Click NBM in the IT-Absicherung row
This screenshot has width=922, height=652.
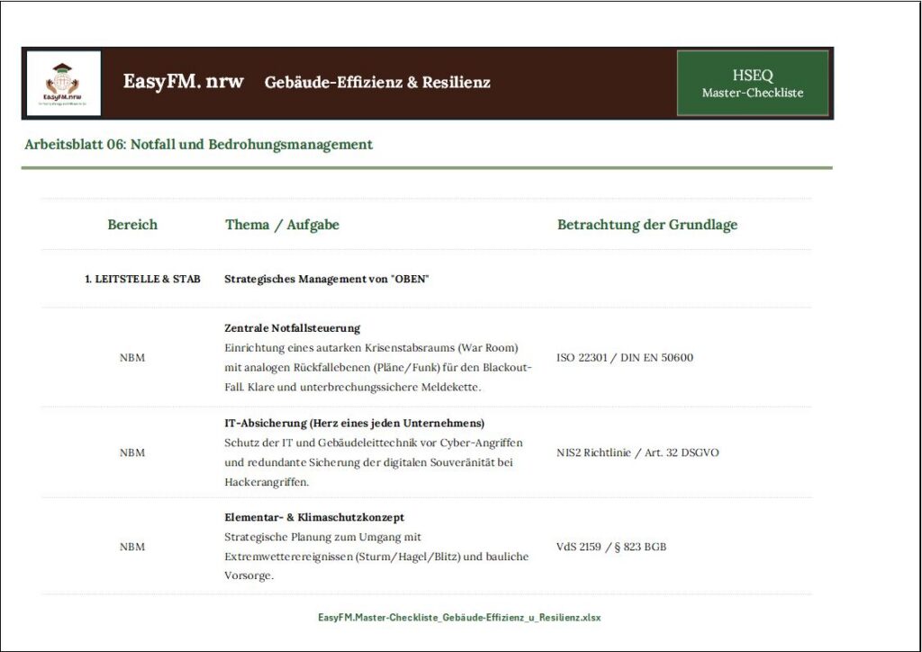[132, 452]
